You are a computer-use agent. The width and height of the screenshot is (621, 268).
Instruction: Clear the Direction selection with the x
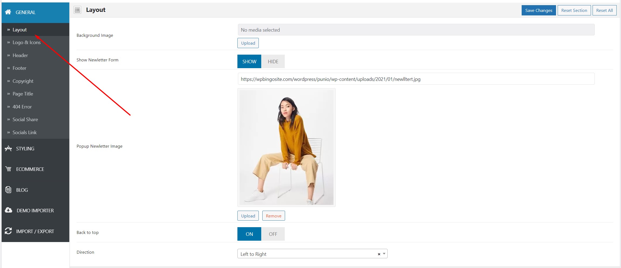pos(379,254)
